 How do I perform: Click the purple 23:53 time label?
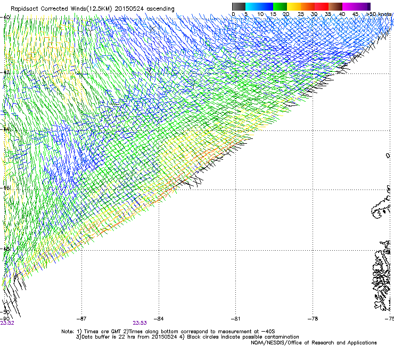coord(139,323)
